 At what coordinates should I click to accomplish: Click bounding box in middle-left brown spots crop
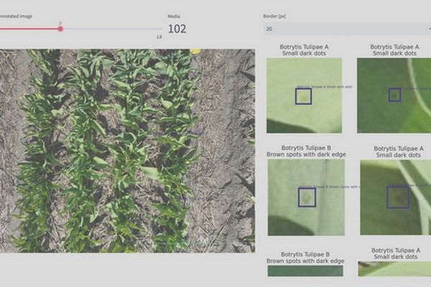(307, 197)
